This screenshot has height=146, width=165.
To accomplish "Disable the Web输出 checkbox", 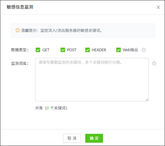I will tap(118, 50).
